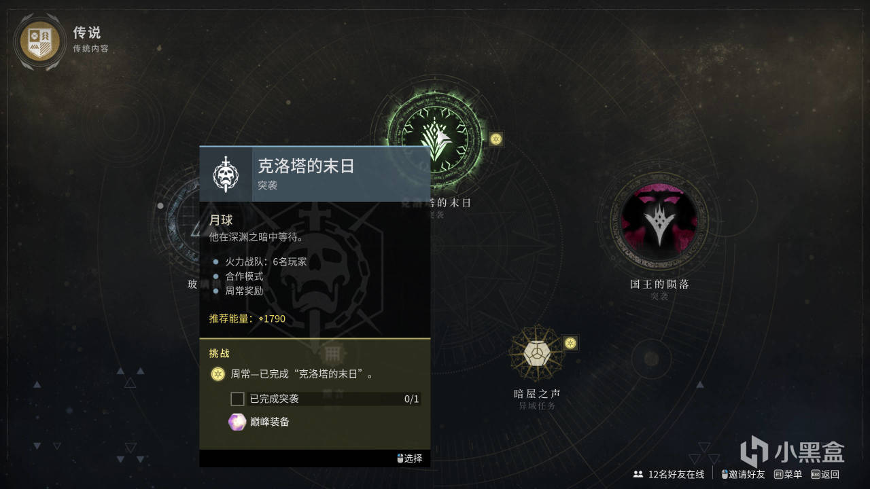Select the 暗屋之声 exotic mission icon

537,352
